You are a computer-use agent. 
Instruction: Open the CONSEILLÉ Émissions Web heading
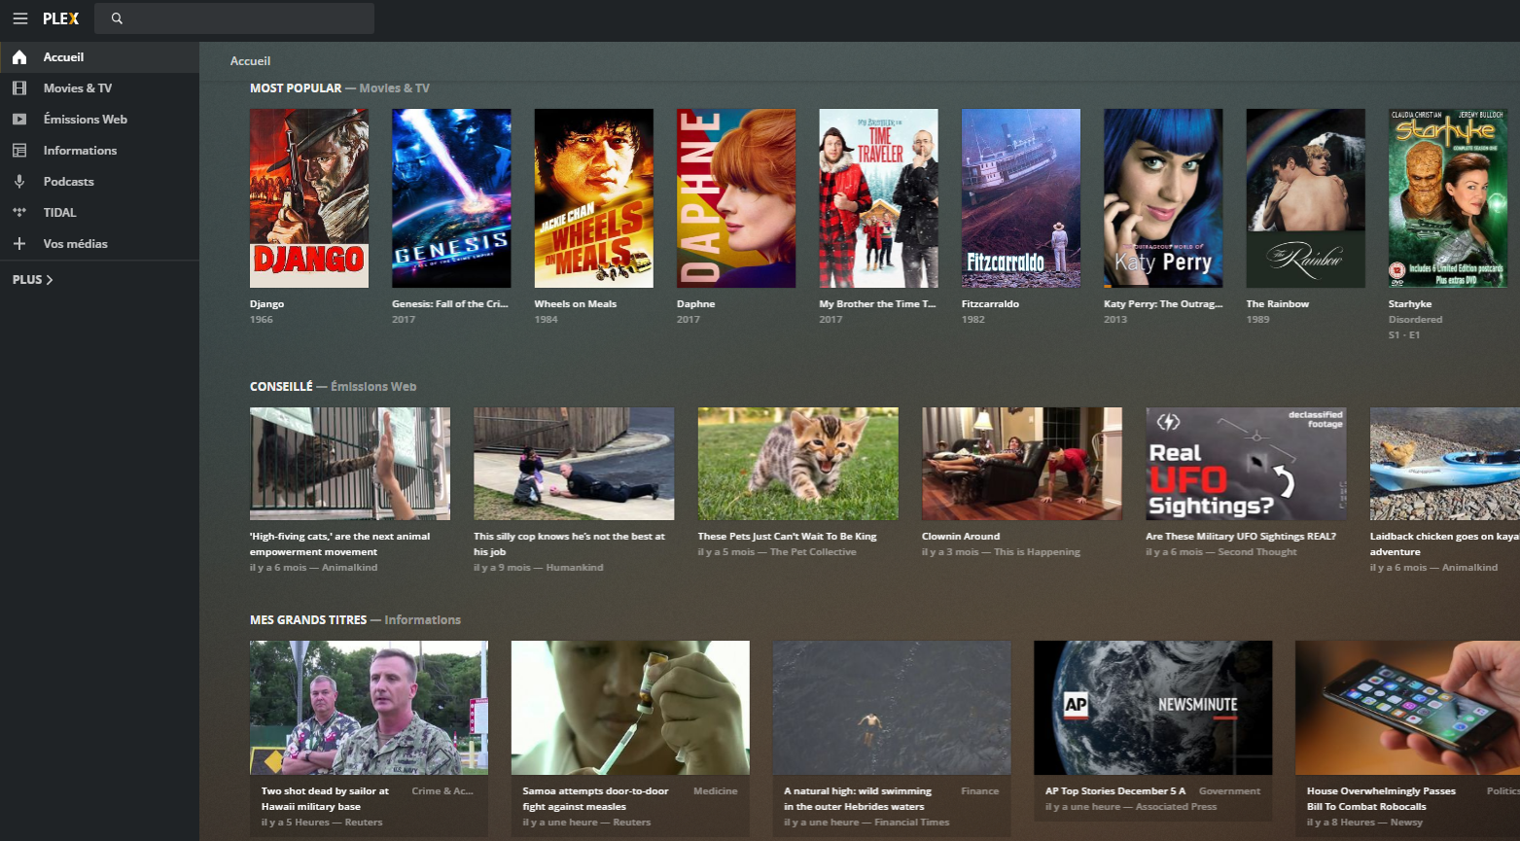pyautogui.click(x=333, y=387)
